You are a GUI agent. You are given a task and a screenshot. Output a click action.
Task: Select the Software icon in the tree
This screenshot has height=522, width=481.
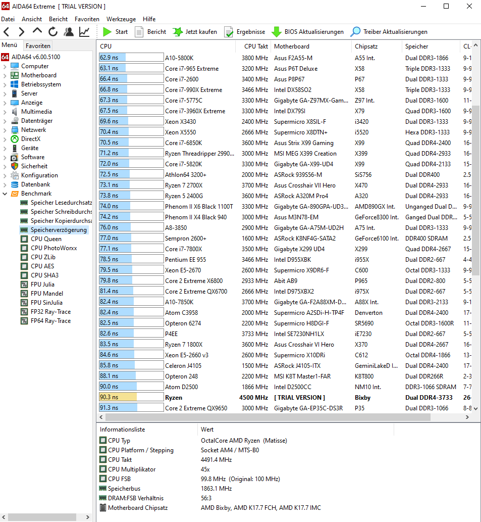point(15,157)
